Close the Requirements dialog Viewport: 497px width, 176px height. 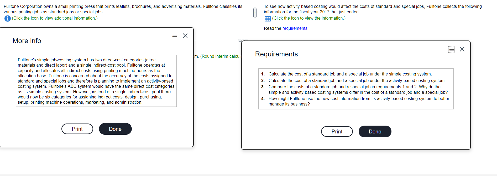point(462,49)
